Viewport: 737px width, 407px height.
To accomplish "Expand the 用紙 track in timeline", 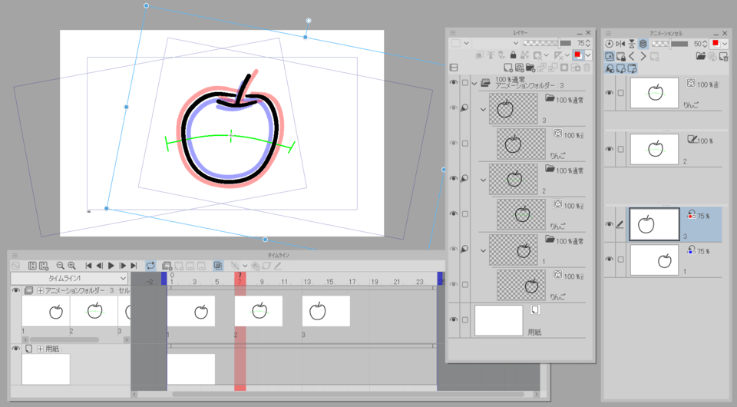I will [40, 349].
